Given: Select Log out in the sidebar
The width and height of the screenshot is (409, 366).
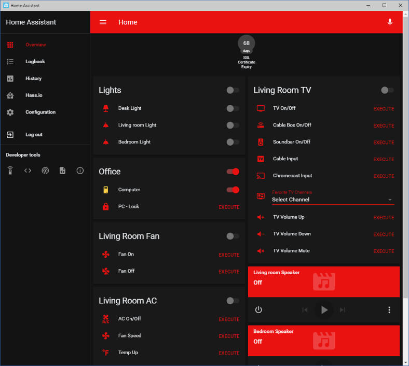Looking at the screenshot, I should pos(45,135).
